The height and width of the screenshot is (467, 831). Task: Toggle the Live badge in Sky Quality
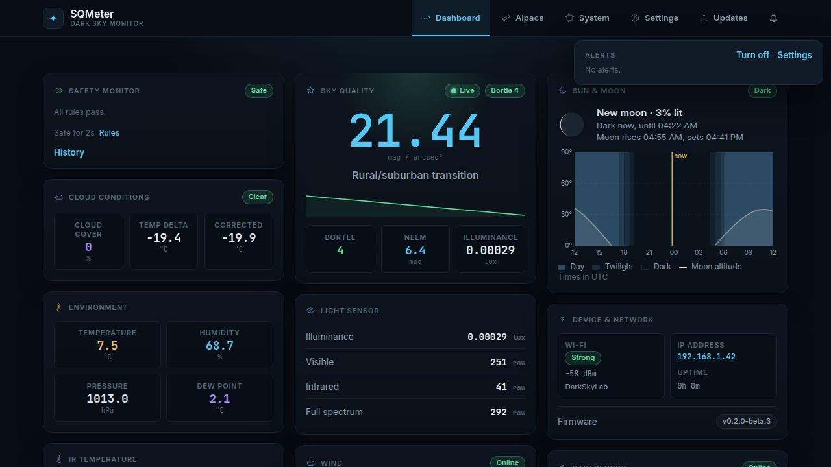coord(462,91)
